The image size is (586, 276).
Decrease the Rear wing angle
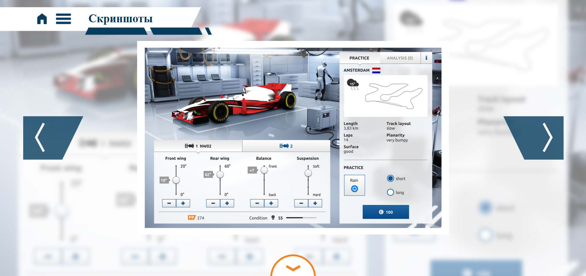click(213, 203)
